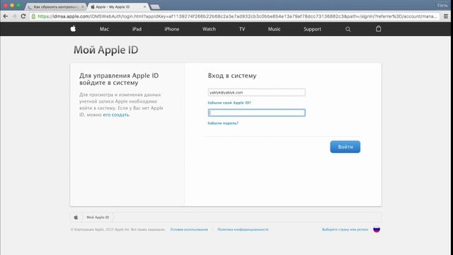Open the 'Политика конфиденциальности' footer link
The width and height of the screenshot is (453, 255).
(243, 229)
